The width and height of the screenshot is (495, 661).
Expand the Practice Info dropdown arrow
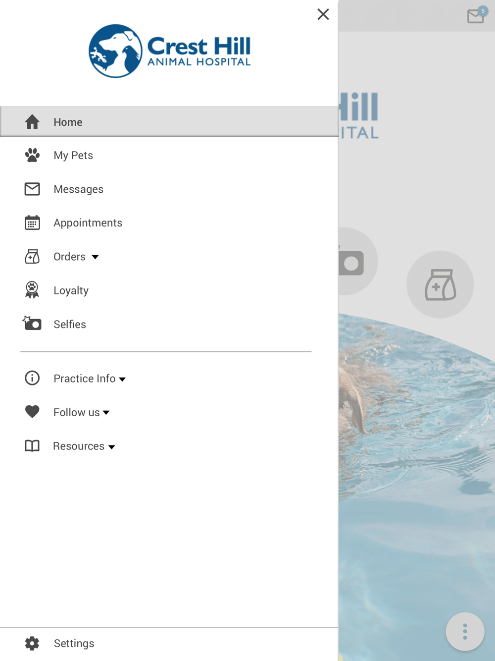(122, 380)
